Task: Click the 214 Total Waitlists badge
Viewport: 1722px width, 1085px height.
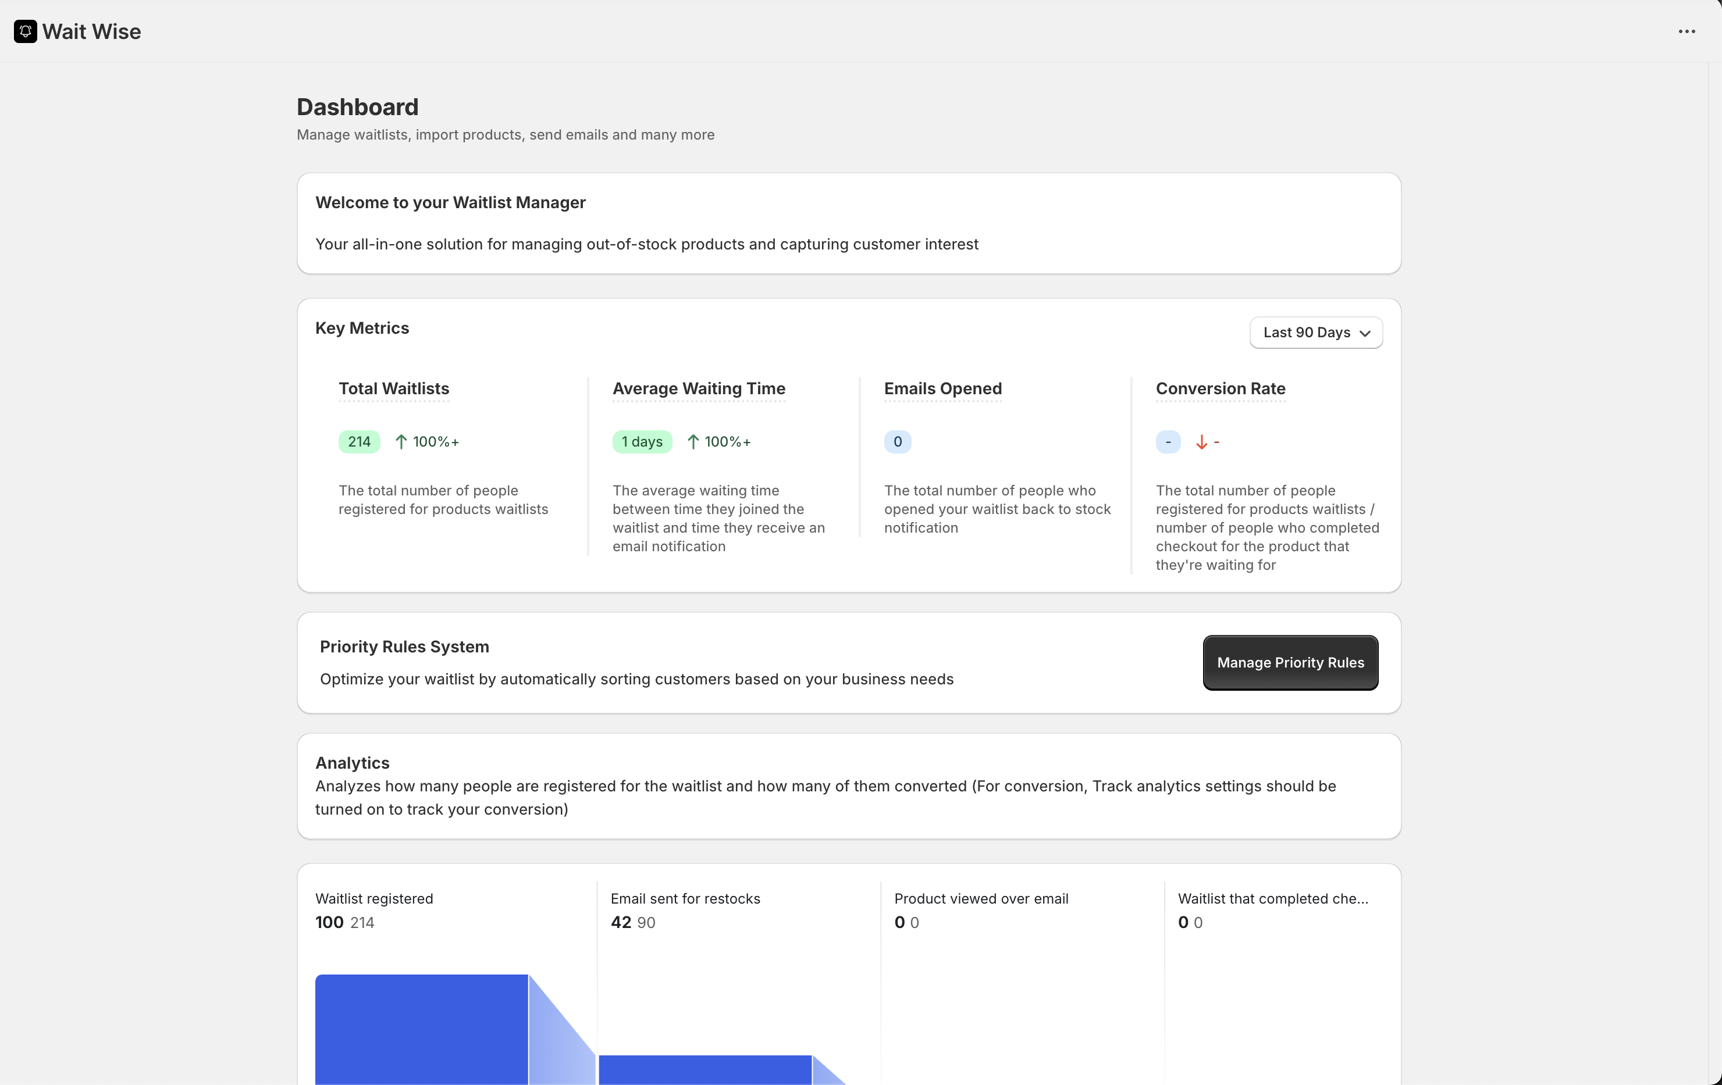Action: [359, 442]
